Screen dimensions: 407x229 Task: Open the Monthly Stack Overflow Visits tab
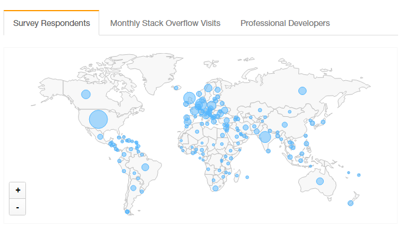165,23
